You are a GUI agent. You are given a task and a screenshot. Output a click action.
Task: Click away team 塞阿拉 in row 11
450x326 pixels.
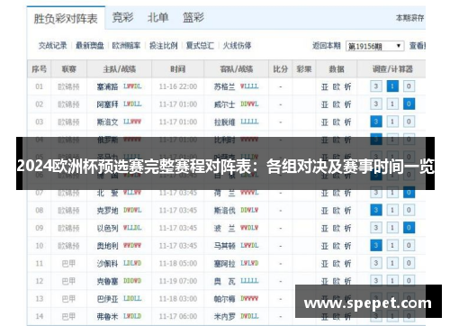click(224, 264)
